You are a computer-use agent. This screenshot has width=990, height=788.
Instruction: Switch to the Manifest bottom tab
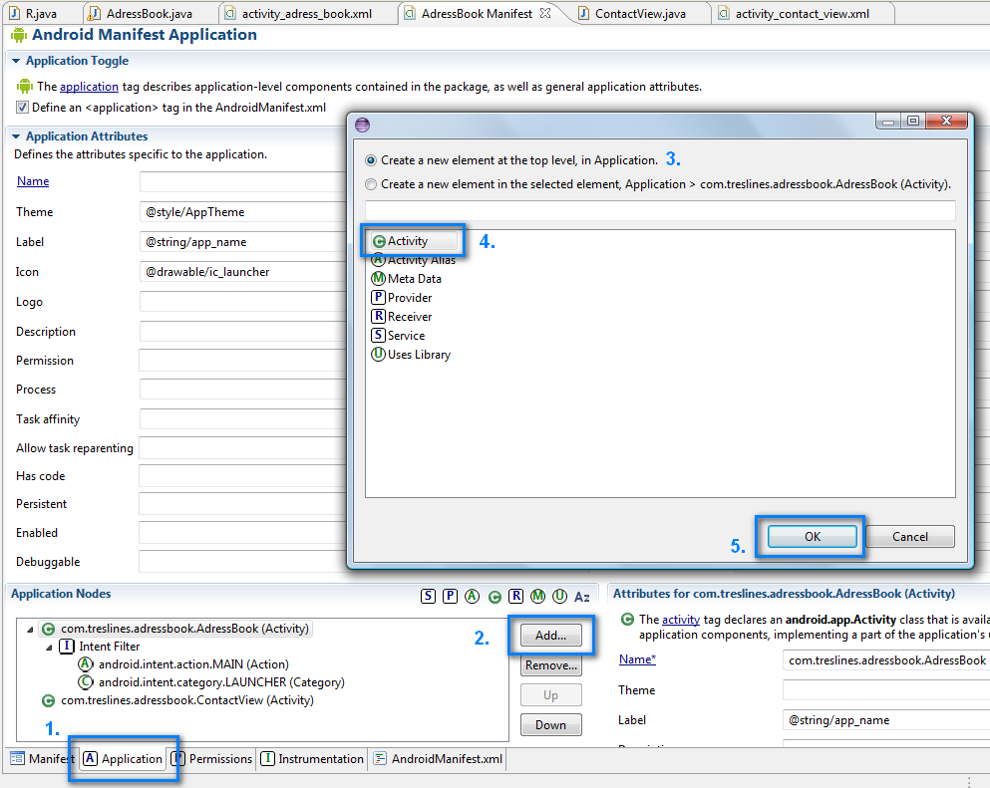[42, 758]
